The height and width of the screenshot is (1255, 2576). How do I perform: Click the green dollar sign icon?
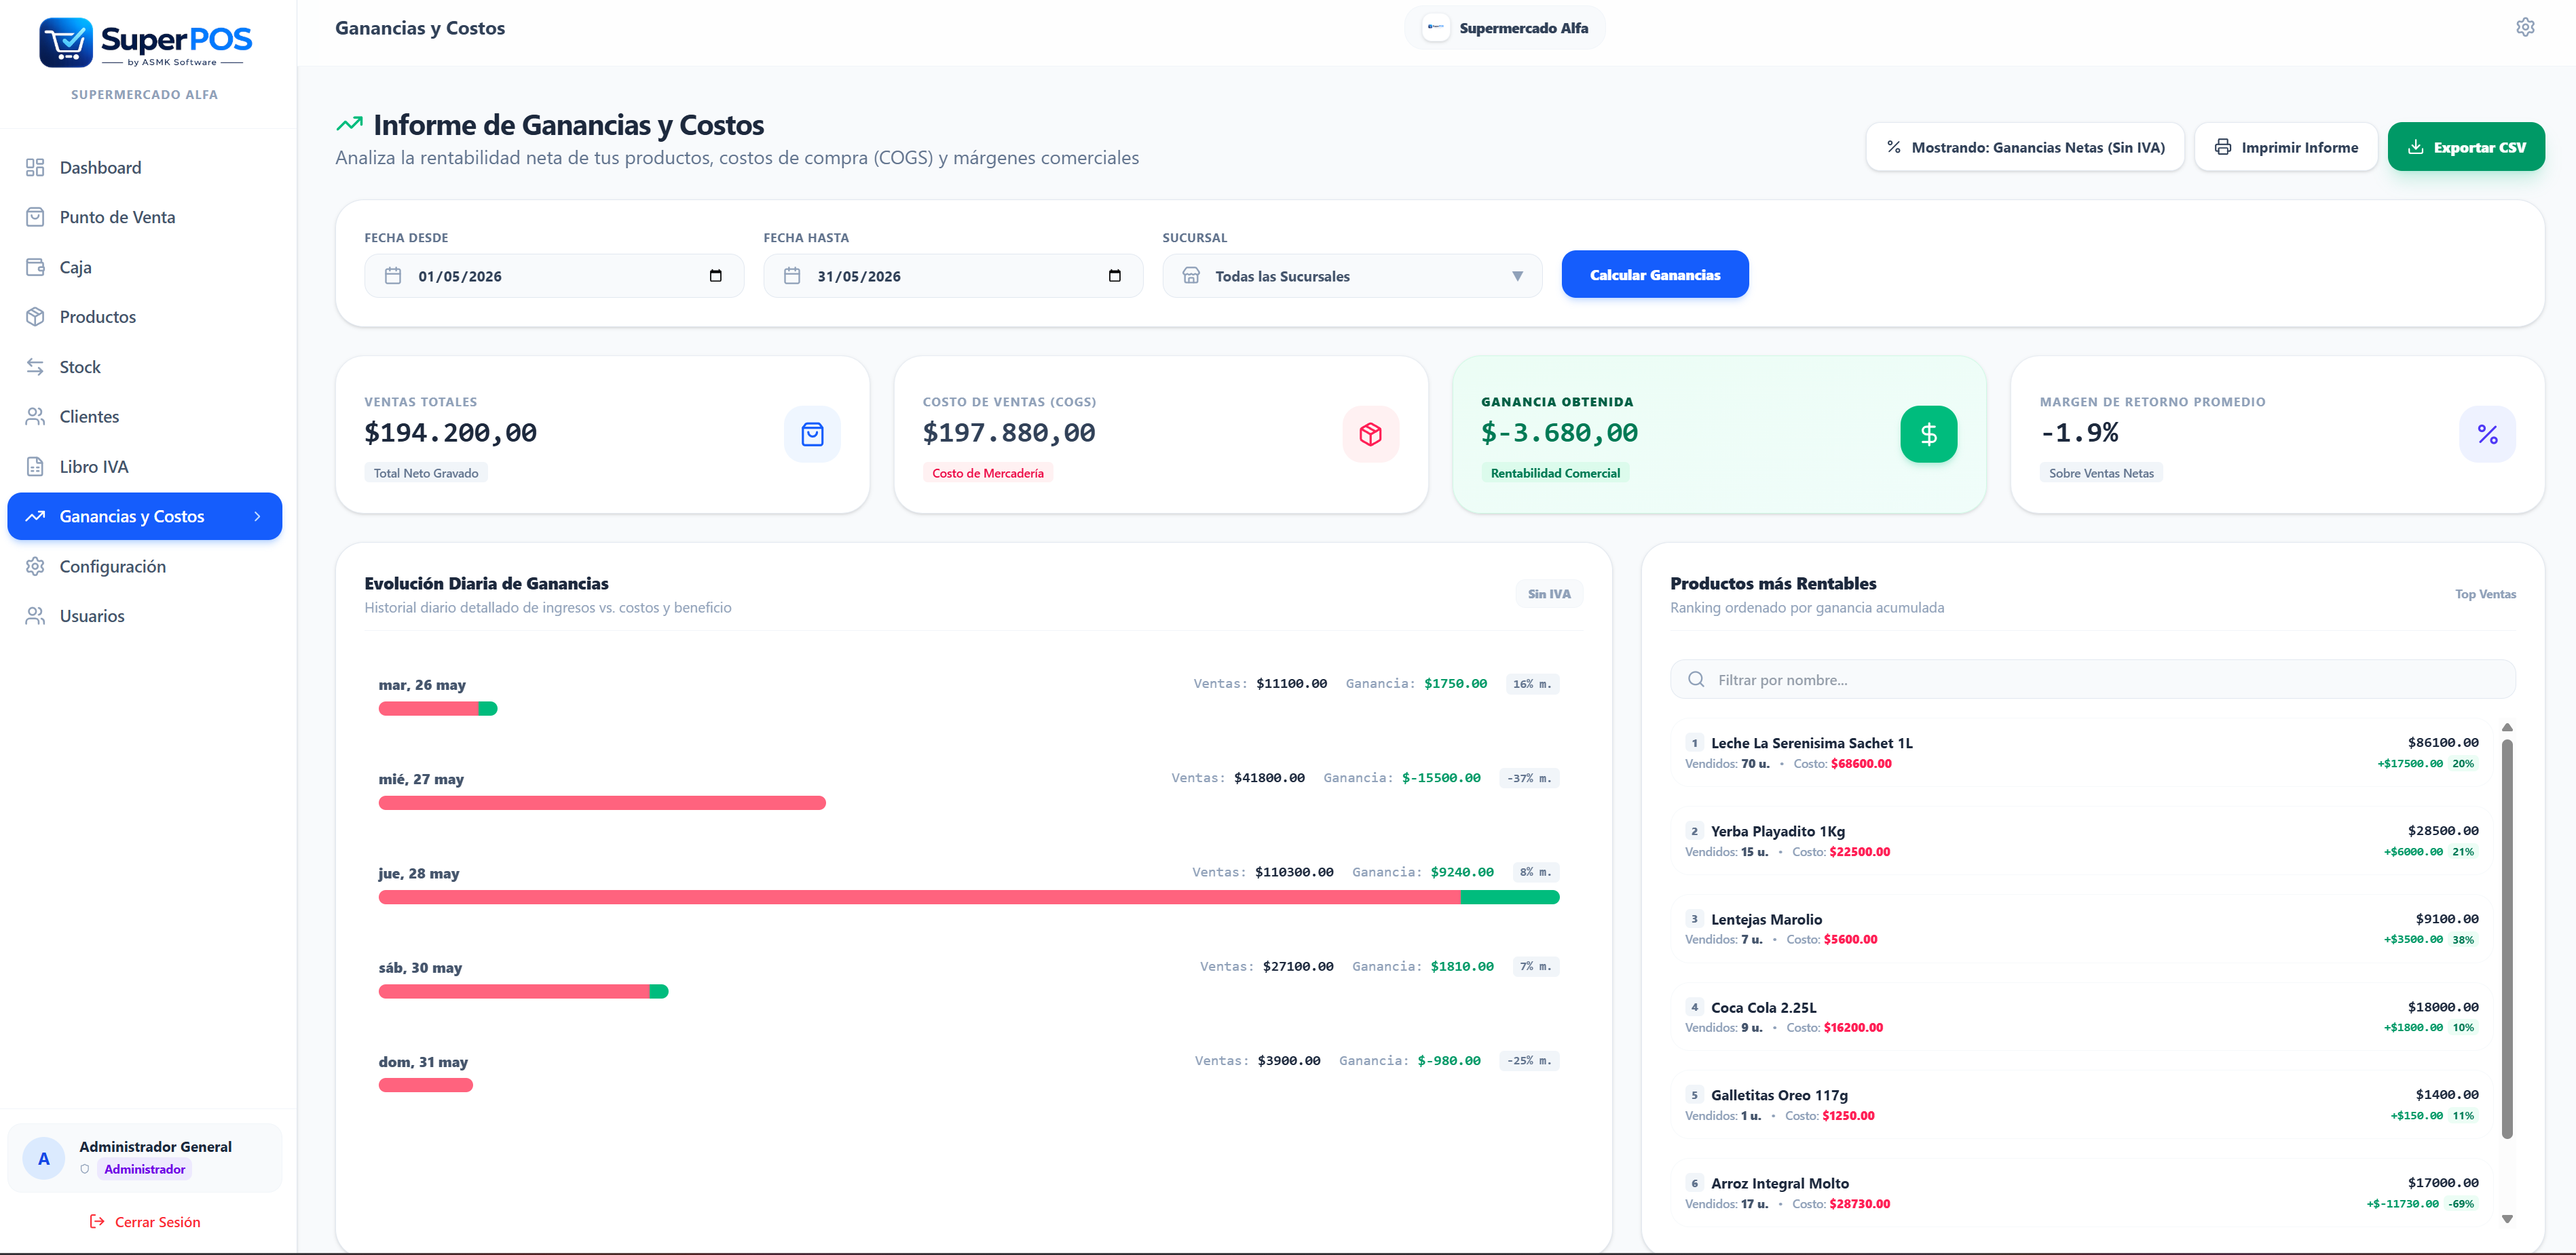tap(1928, 433)
